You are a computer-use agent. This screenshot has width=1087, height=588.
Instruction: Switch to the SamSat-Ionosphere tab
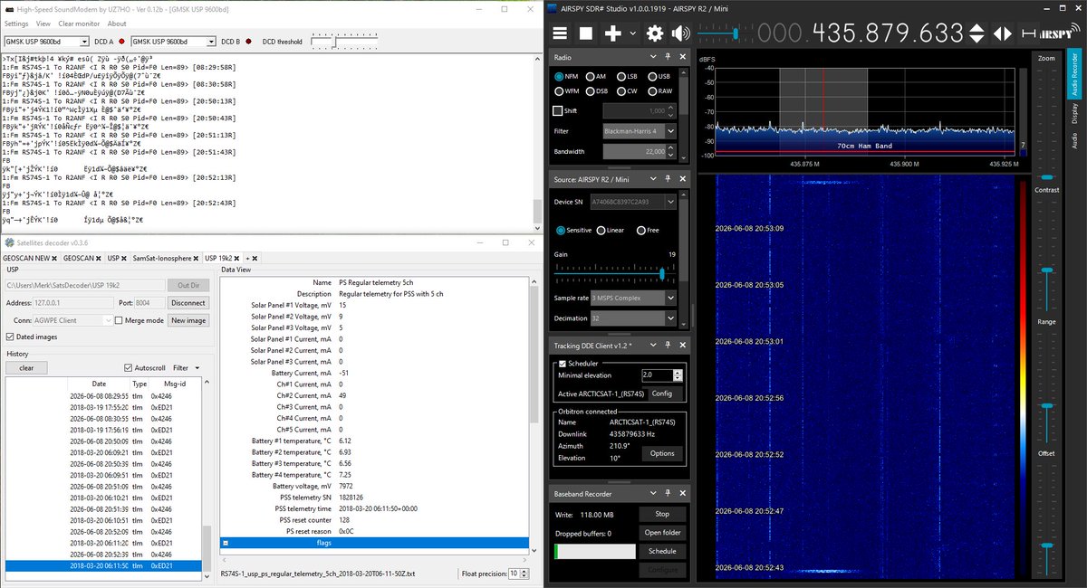click(162, 259)
